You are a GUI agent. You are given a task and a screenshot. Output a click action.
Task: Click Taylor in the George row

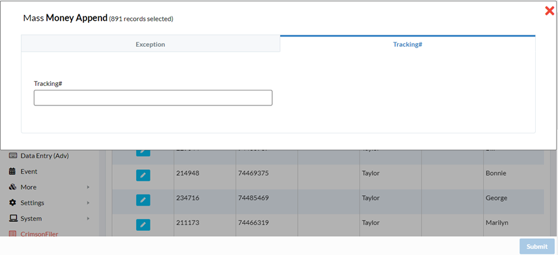pyautogui.click(x=370, y=198)
